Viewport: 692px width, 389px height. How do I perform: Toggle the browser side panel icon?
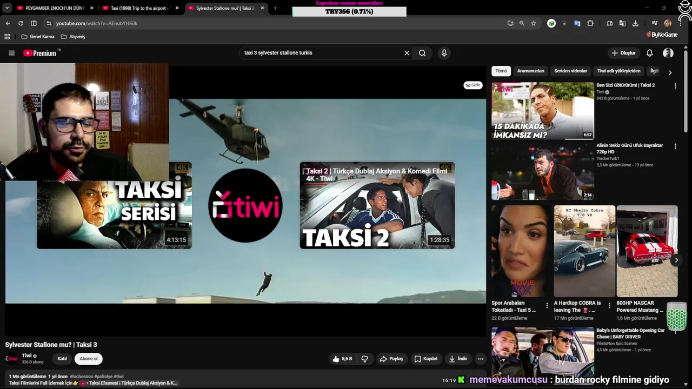pos(34,23)
